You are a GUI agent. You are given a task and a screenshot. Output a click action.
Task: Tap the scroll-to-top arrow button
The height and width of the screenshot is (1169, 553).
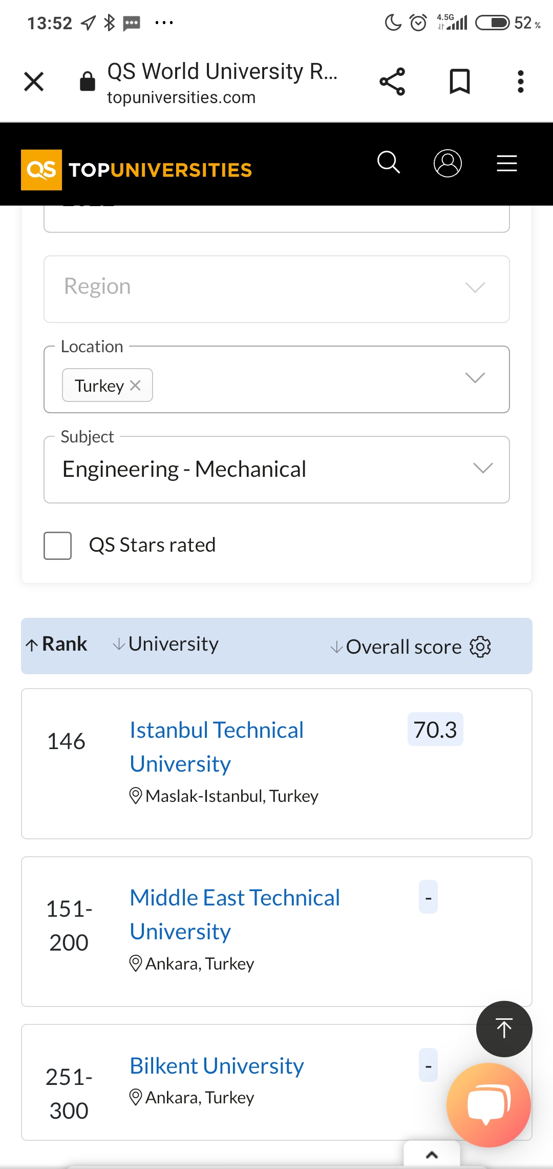tap(504, 1029)
